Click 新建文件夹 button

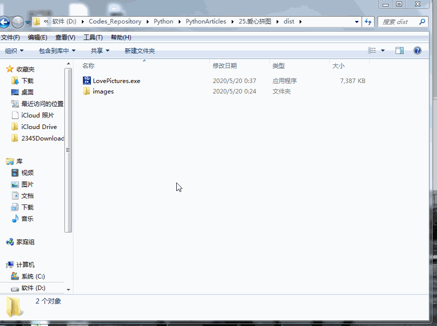coord(140,50)
